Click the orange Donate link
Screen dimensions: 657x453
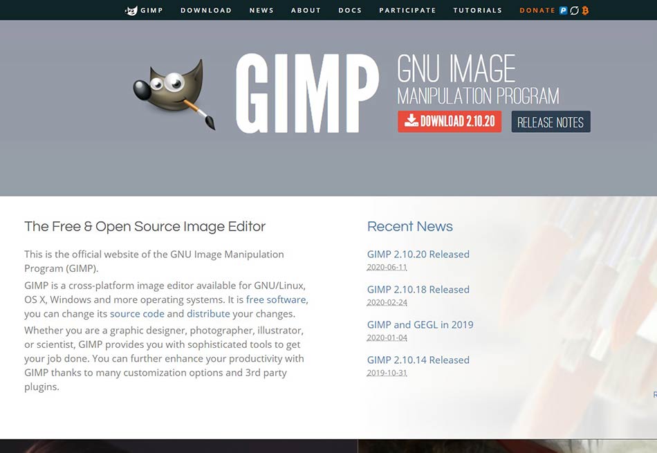pos(537,10)
